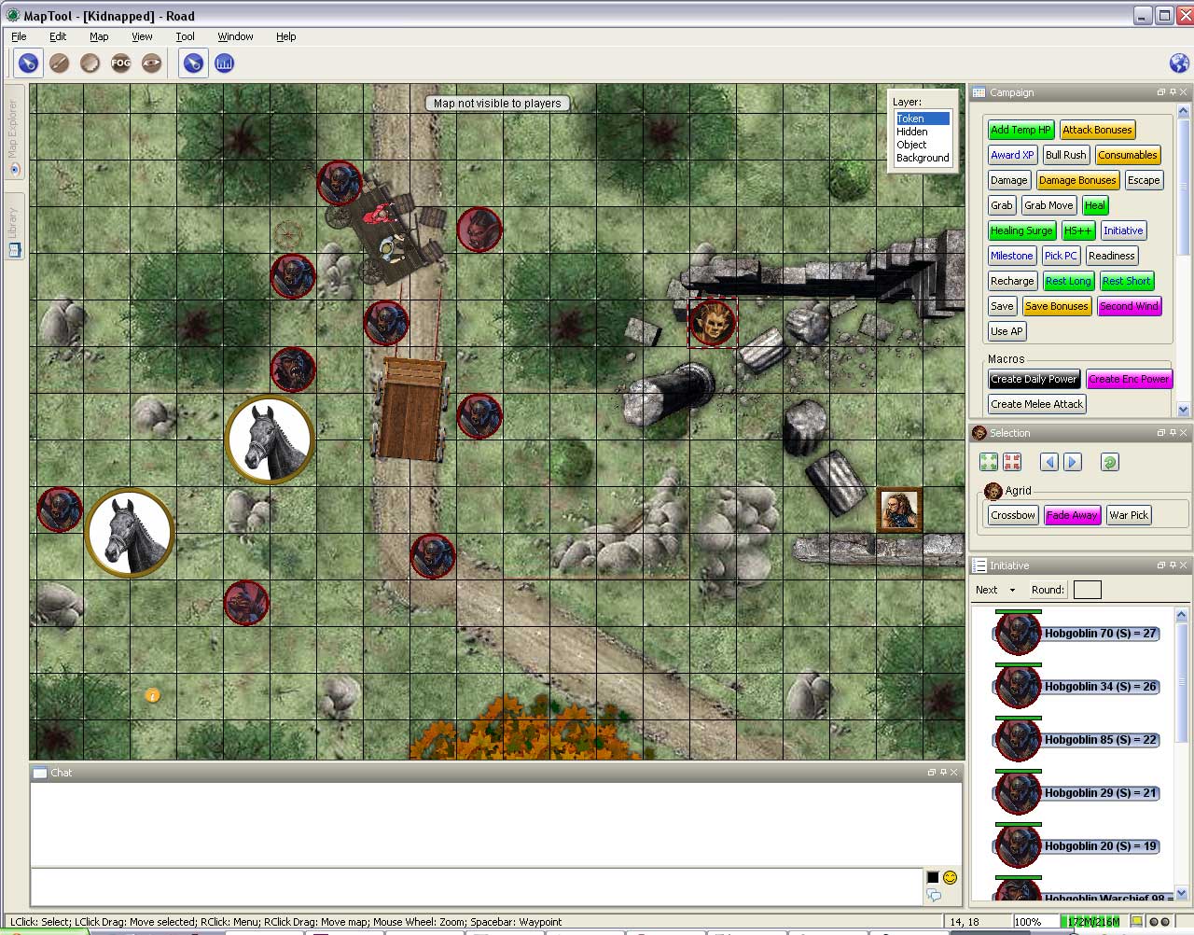This screenshot has height=935, width=1194.
Task: Click the Initiative macro button
Action: (1123, 230)
